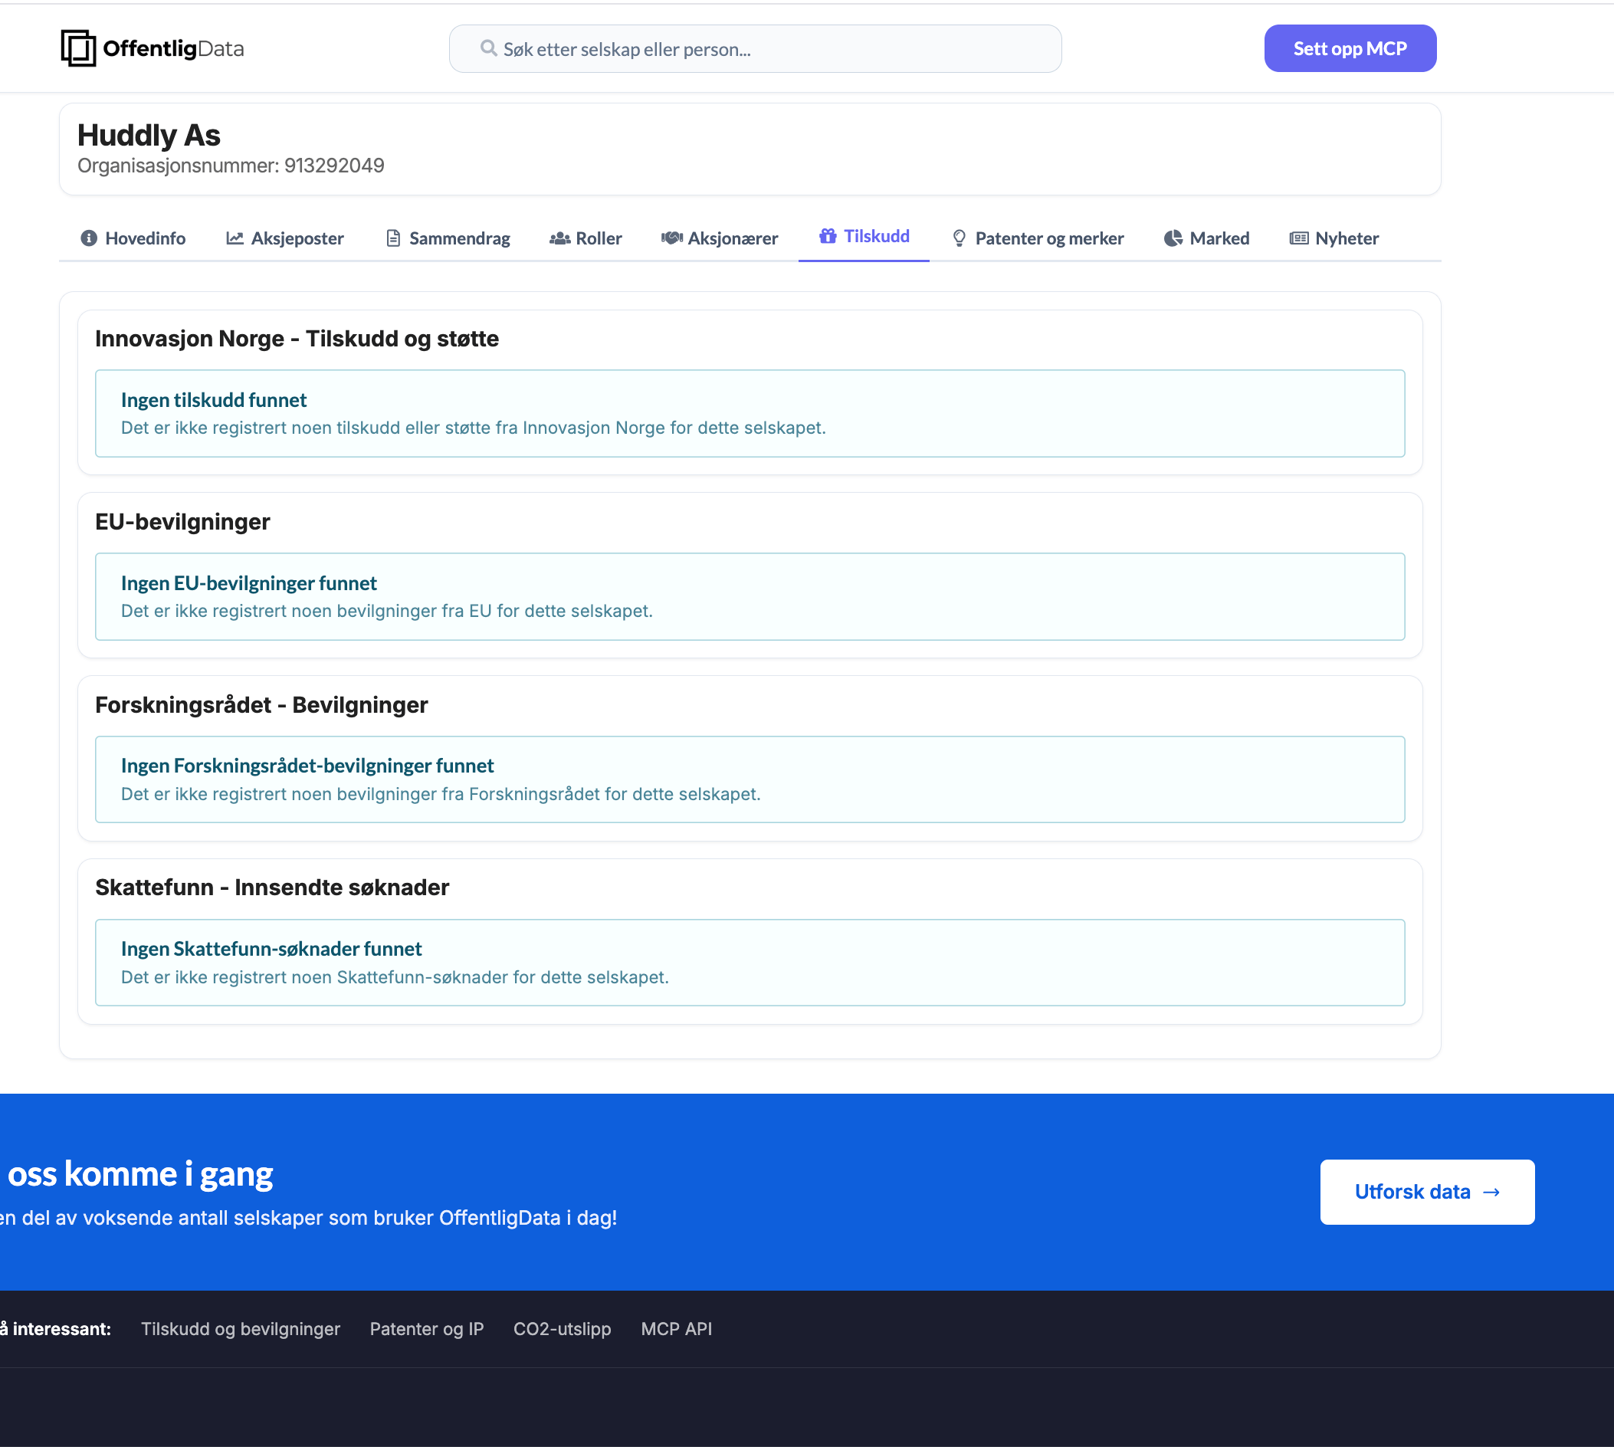Visit the MCP API footer link

[676, 1328]
